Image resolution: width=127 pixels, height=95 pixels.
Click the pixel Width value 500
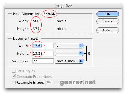click(36, 21)
